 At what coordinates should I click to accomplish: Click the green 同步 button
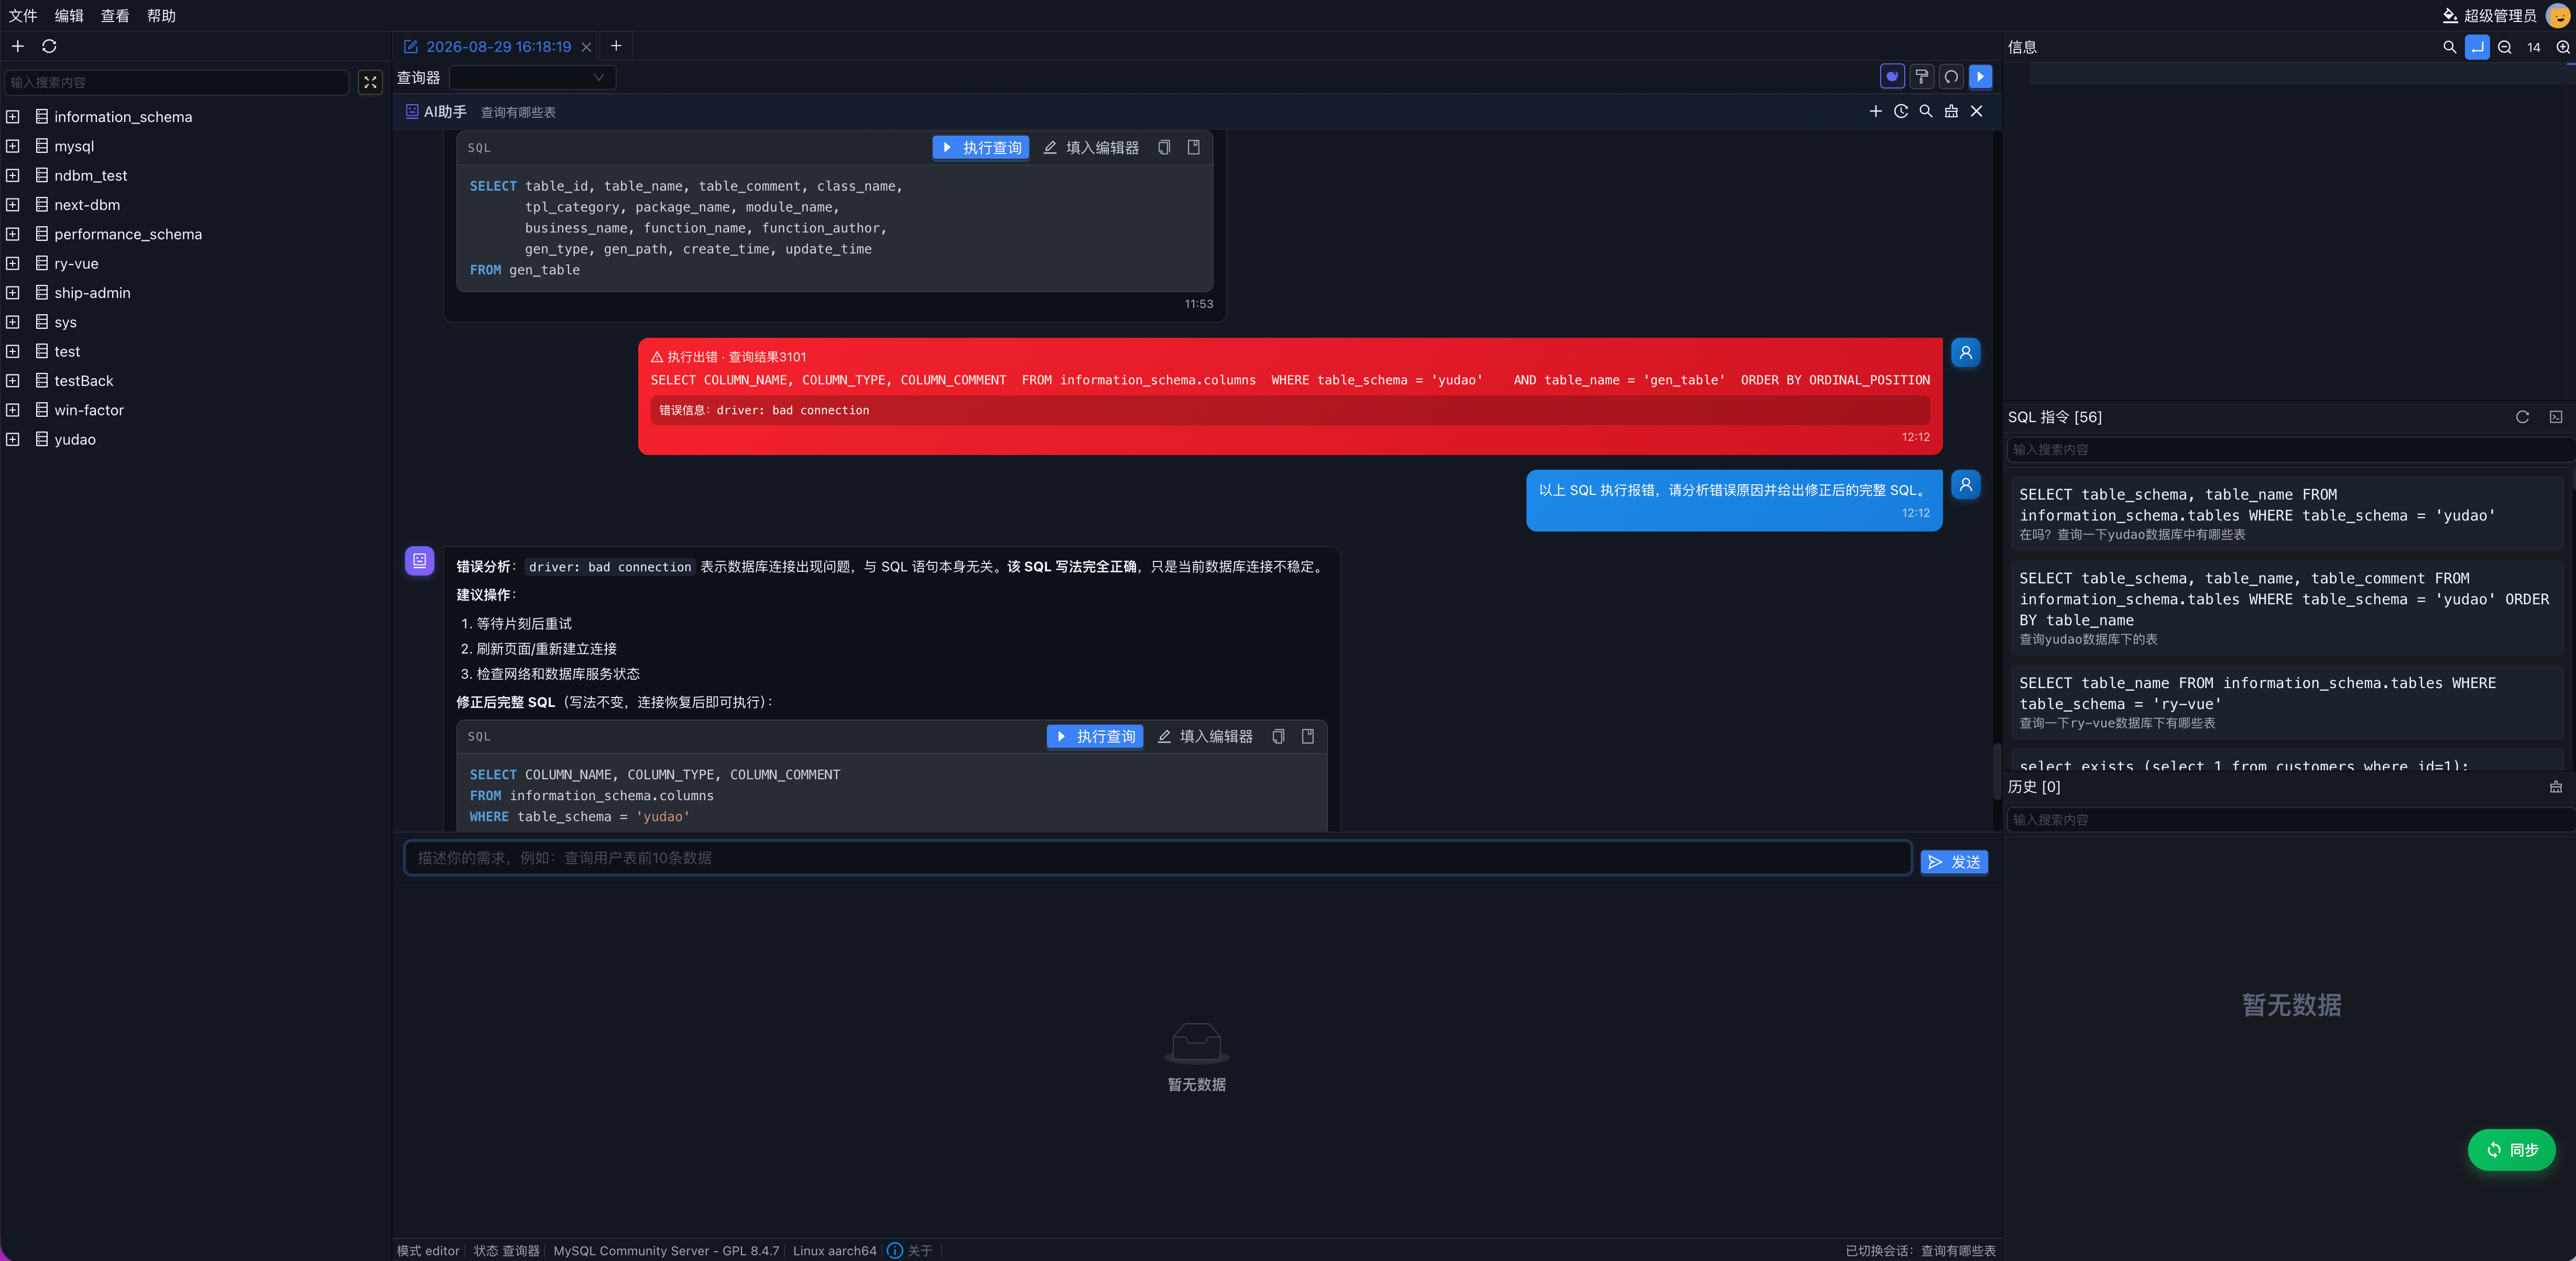[2512, 1149]
